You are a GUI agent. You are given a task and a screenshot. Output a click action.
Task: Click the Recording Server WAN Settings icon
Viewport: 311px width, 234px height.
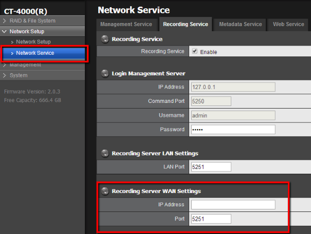(105, 191)
